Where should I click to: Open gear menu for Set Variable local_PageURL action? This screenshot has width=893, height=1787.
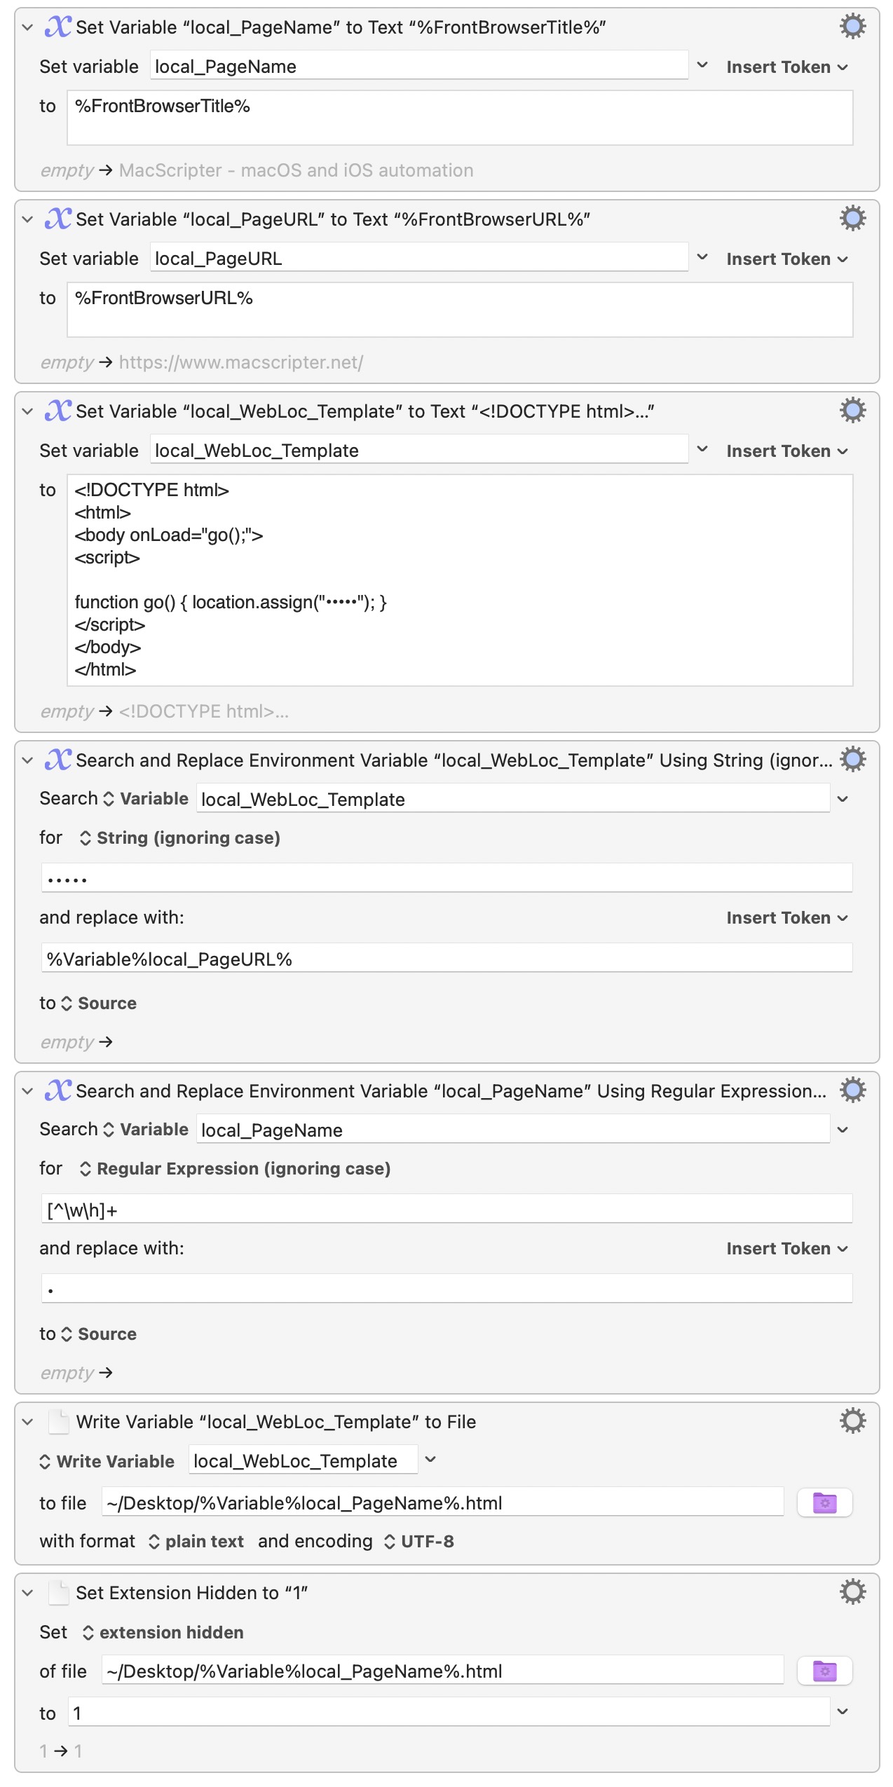point(852,219)
